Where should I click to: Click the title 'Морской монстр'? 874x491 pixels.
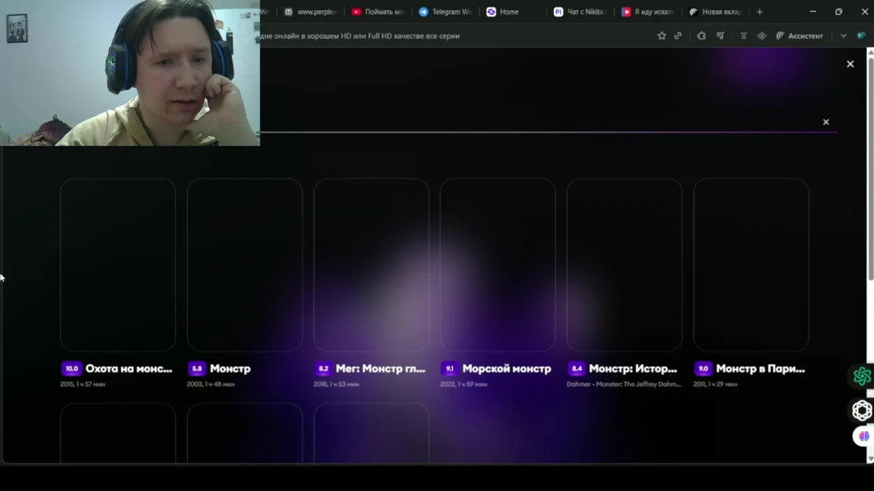(507, 368)
